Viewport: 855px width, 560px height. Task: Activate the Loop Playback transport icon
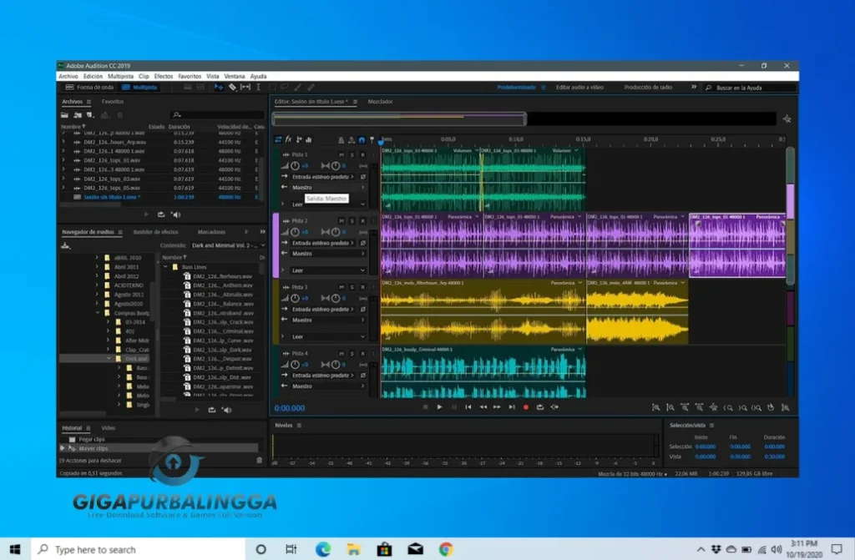[539, 408]
